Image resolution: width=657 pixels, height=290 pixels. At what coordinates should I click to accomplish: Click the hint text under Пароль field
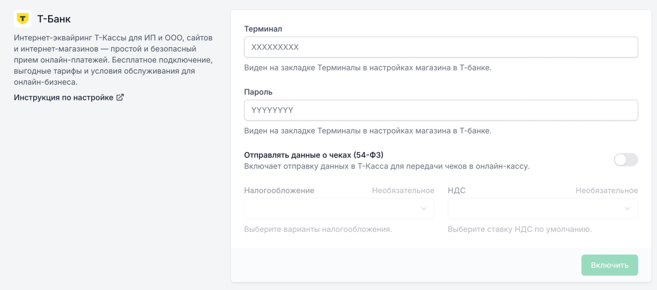click(x=368, y=131)
